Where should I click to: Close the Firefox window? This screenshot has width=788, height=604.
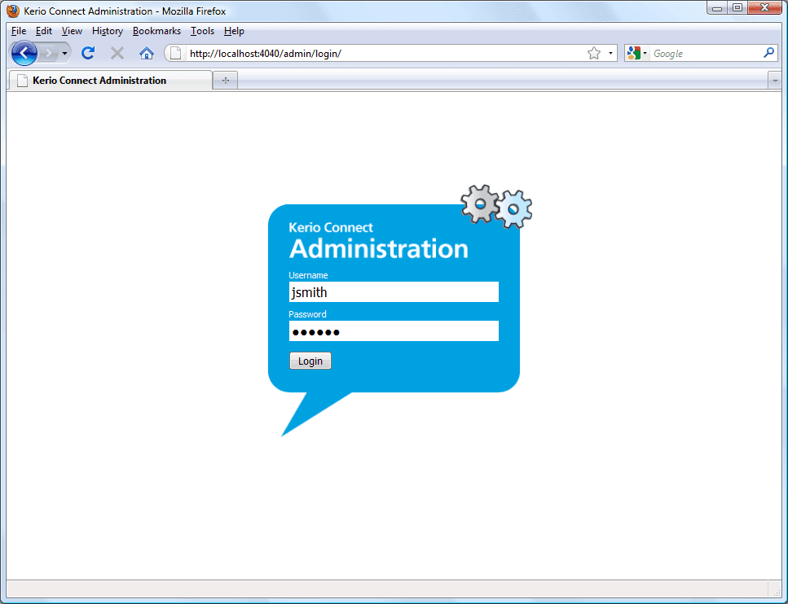click(x=764, y=7)
